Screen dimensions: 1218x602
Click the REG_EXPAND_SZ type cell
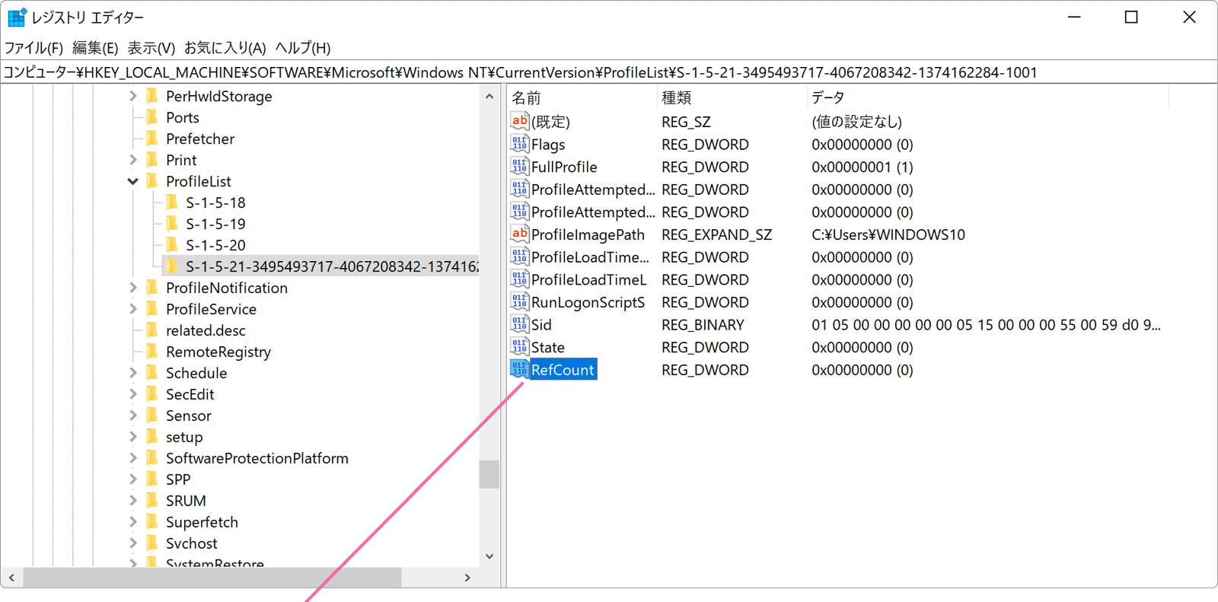tap(716, 234)
